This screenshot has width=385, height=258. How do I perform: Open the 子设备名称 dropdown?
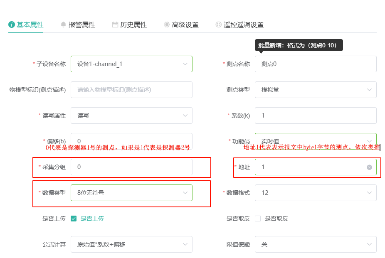point(132,64)
